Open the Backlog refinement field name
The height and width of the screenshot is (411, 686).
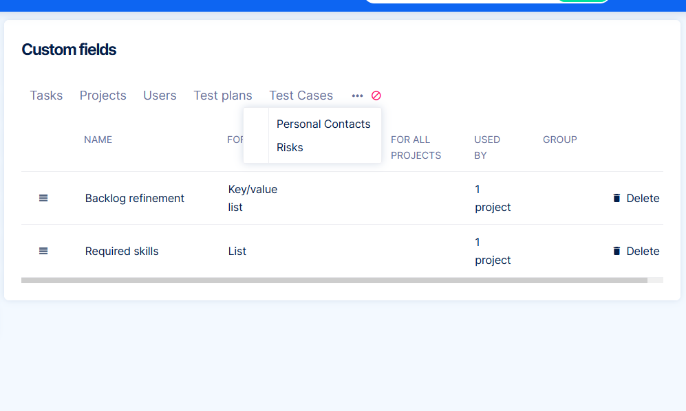[x=135, y=198]
